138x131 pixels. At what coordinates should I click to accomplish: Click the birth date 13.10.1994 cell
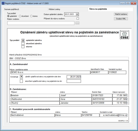(120, 103)
